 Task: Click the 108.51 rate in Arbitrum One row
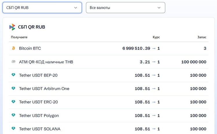pyautogui.click(x=142, y=89)
